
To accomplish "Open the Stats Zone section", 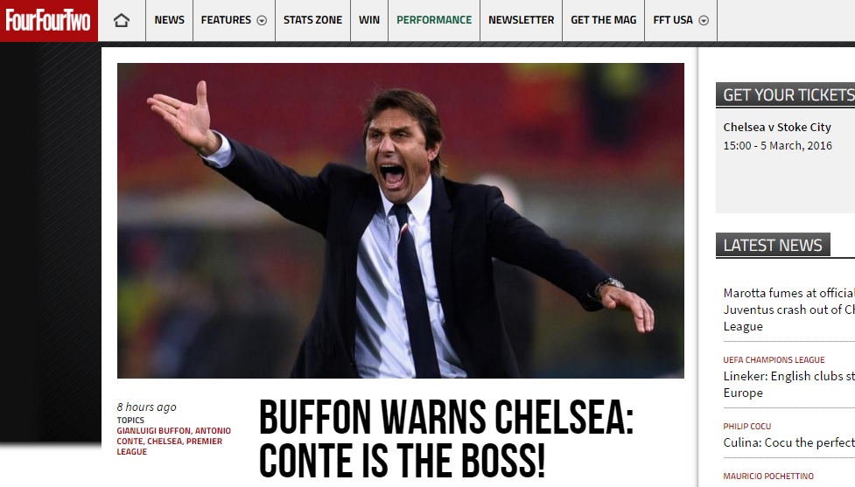I will 312,20.
